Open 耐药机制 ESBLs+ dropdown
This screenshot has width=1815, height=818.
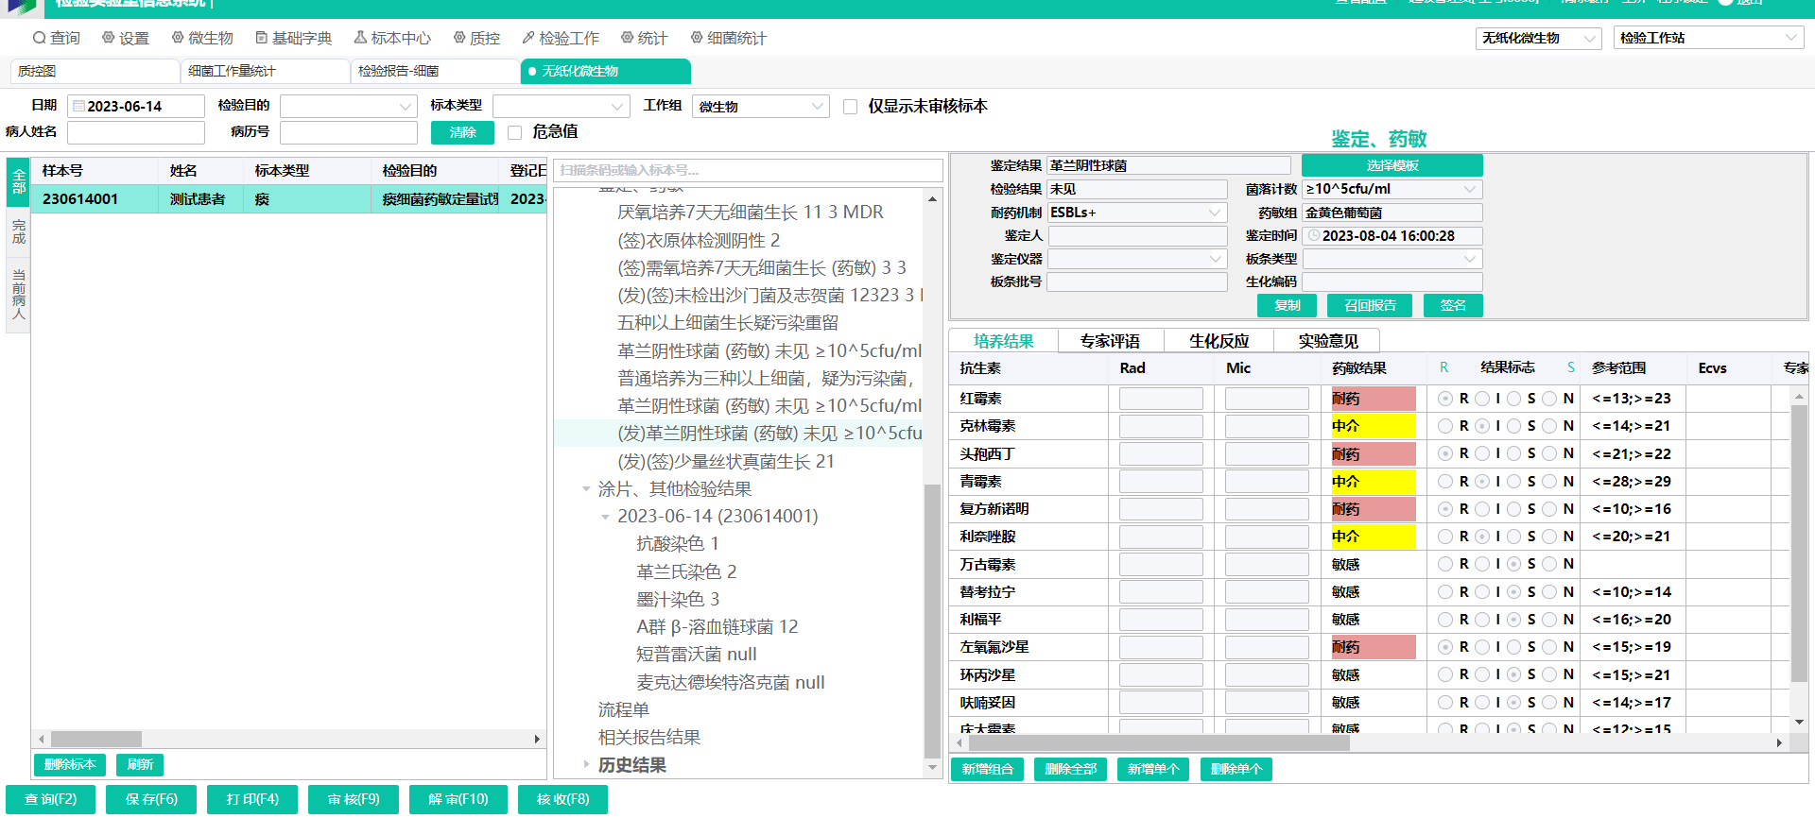pyautogui.click(x=1136, y=213)
